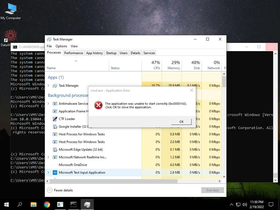The height and width of the screenshot is (210, 280).
Task: Open the running app next to Chrome on taskbar
Action: (60, 205)
